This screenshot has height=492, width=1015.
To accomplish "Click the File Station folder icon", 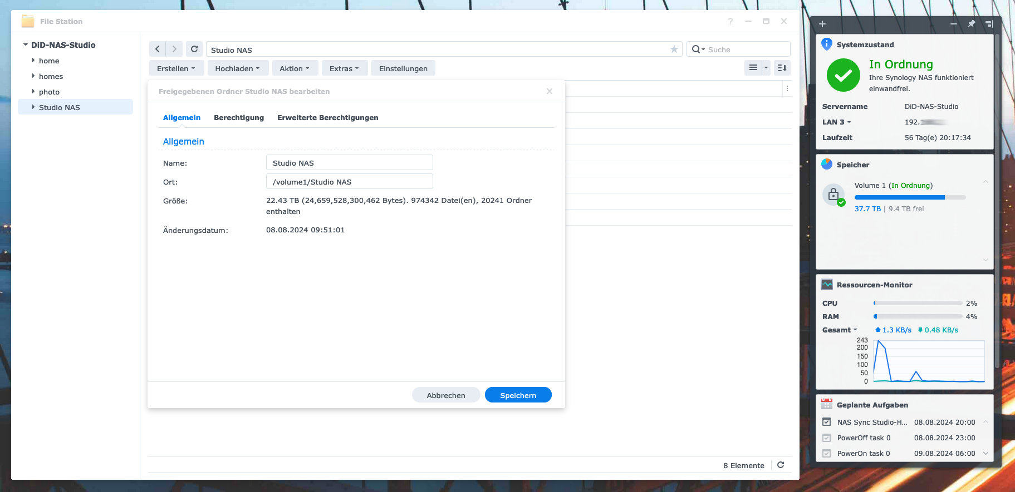I will tap(28, 21).
